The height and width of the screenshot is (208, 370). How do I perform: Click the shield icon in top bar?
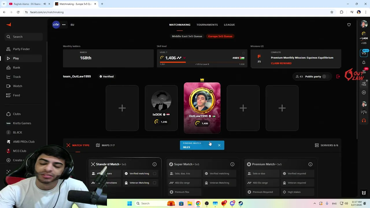[349, 25]
